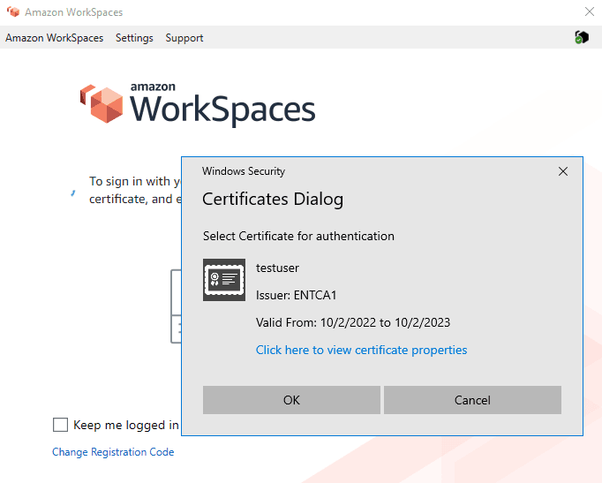602x483 pixels.
Task: Open the Settings menu
Action: point(134,38)
